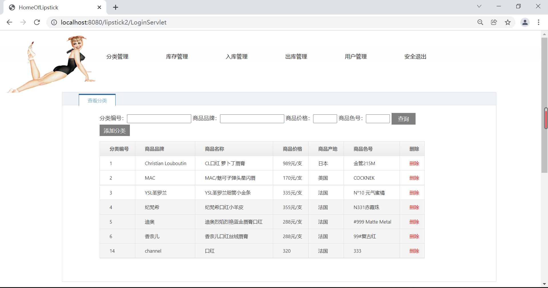Select the N331赤霞珠 cell
Screen dimensions: 548x288
[372, 207]
